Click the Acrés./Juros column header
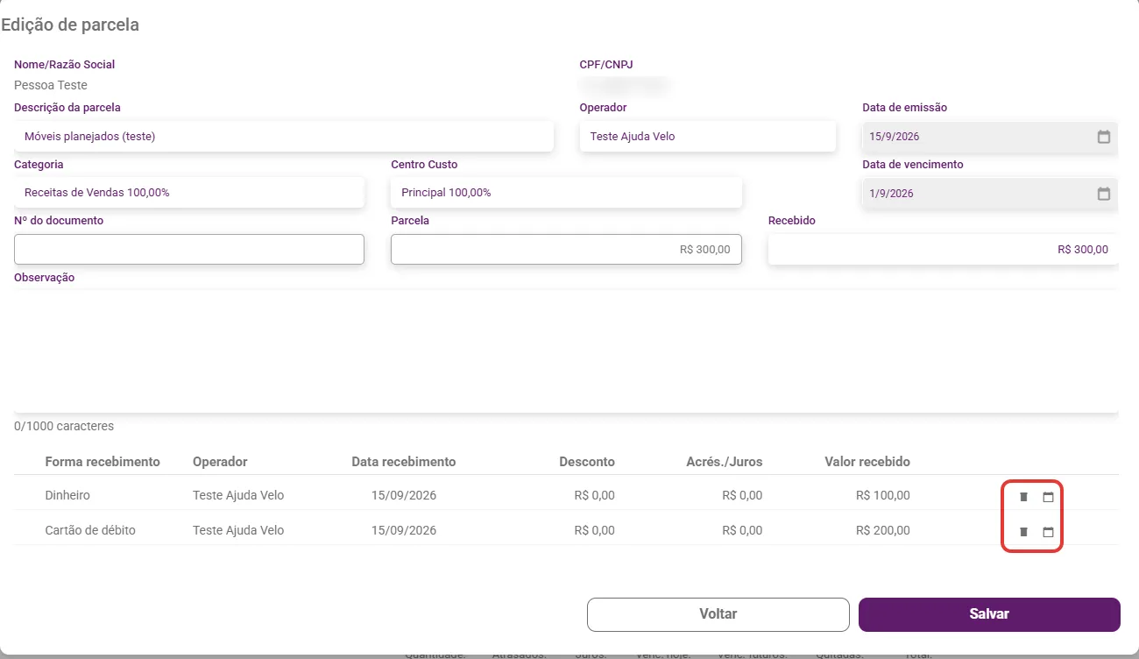This screenshot has height=659, width=1139. [x=725, y=462]
